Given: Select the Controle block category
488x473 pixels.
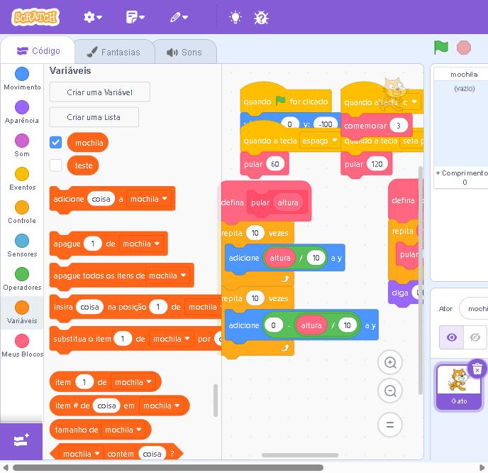Looking at the screenshot, I should point(22,212).
